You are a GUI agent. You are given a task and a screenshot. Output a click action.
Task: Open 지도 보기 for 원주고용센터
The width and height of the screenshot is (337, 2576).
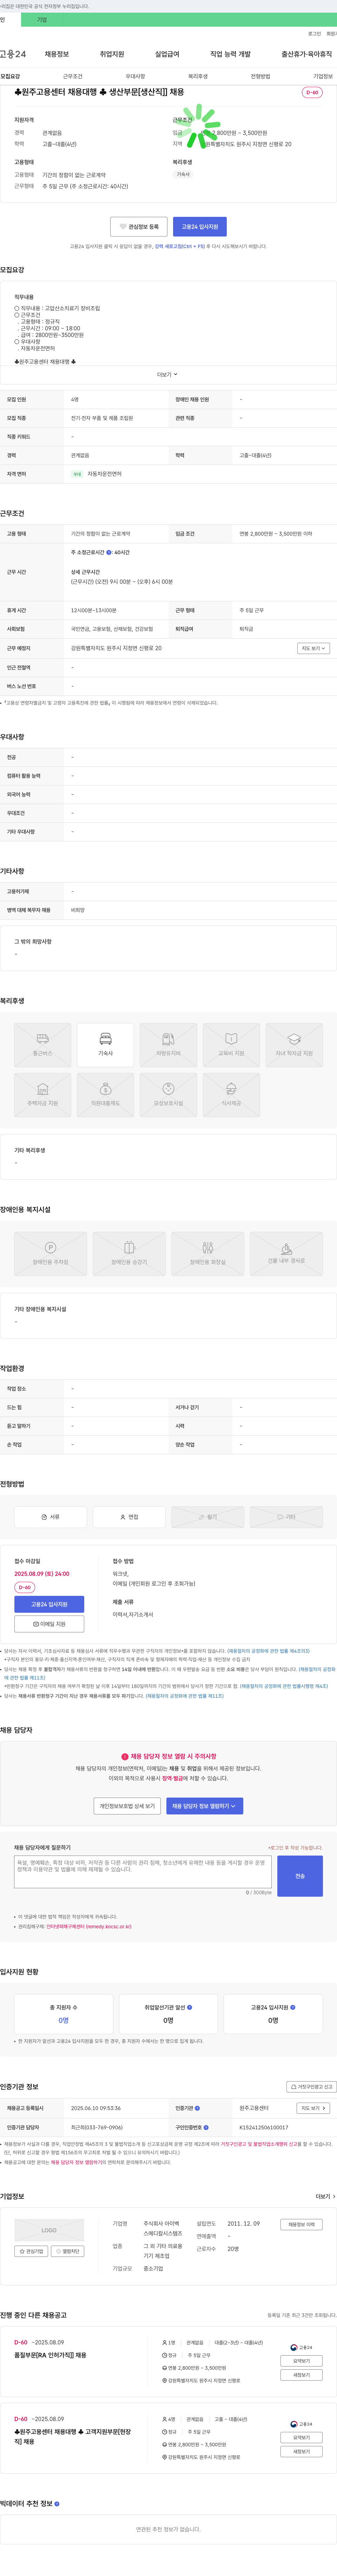click(313, 2108)
